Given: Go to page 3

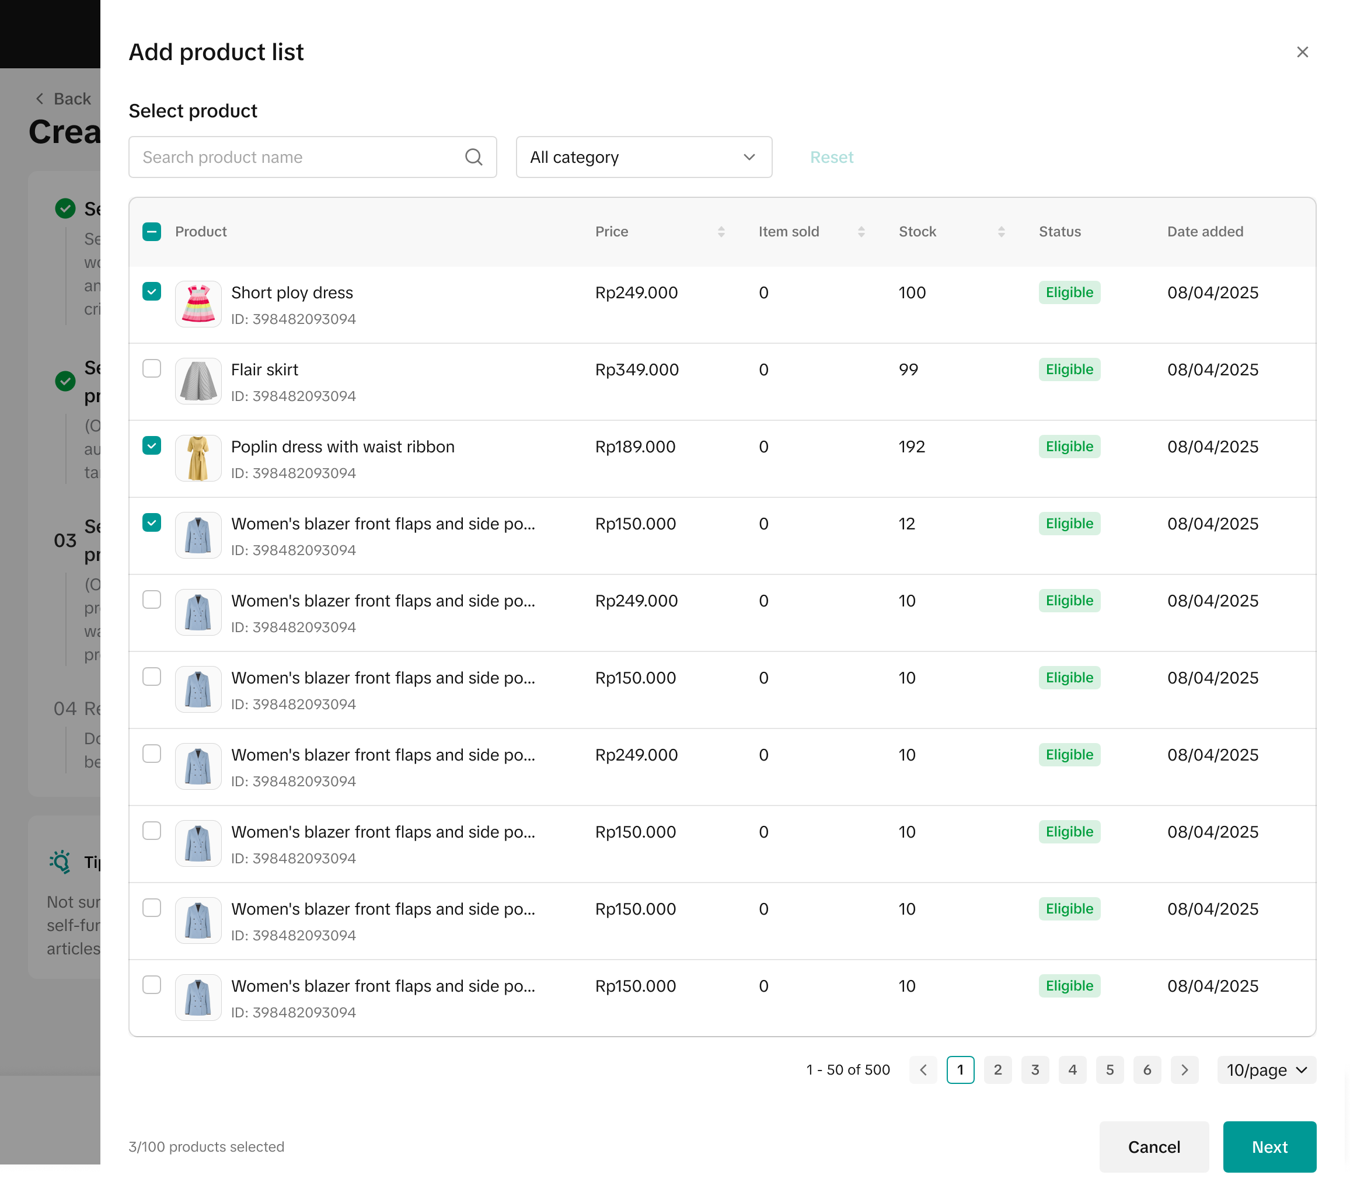Looking at the screenshot, I should [x=1035, y=1070].
